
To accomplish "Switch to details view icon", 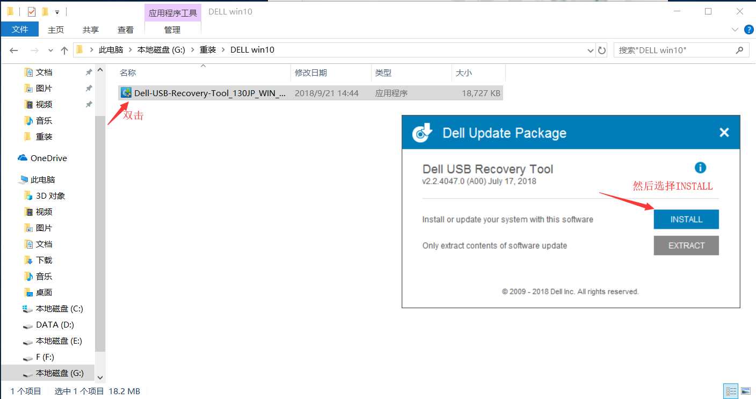I will [x=731, y=391].
